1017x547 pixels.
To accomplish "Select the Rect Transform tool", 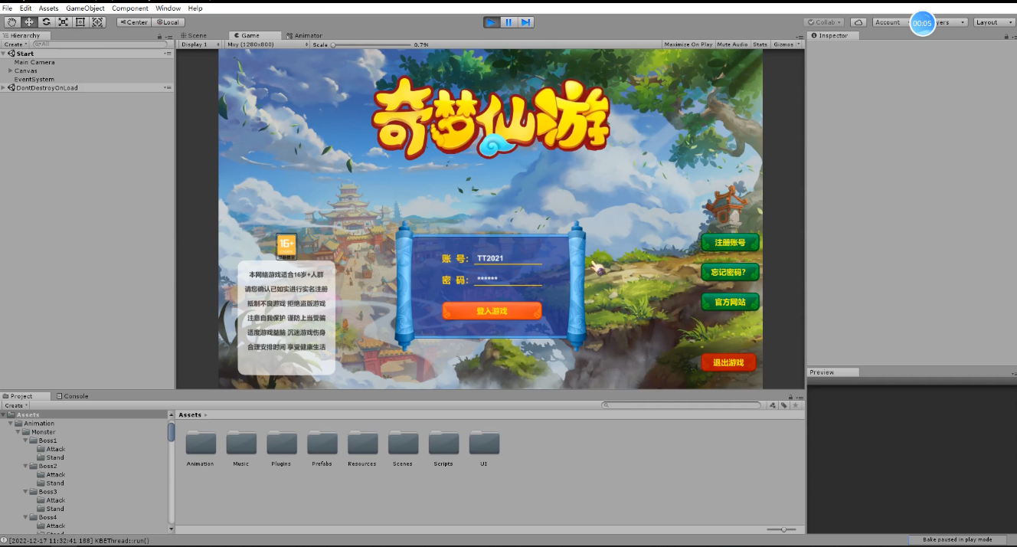I will coord(80,22).
